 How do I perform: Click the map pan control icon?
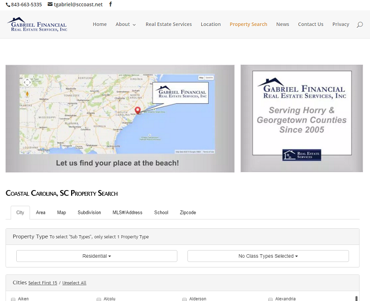pos(27,82)
